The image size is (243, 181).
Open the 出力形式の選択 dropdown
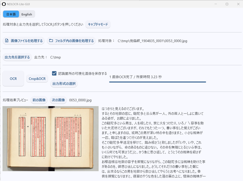tap(64, 84)
